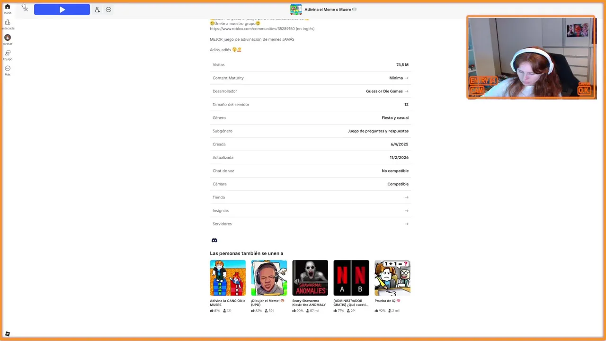
Task: Open the Avatar sidebar item
Action: coord(8,39)
